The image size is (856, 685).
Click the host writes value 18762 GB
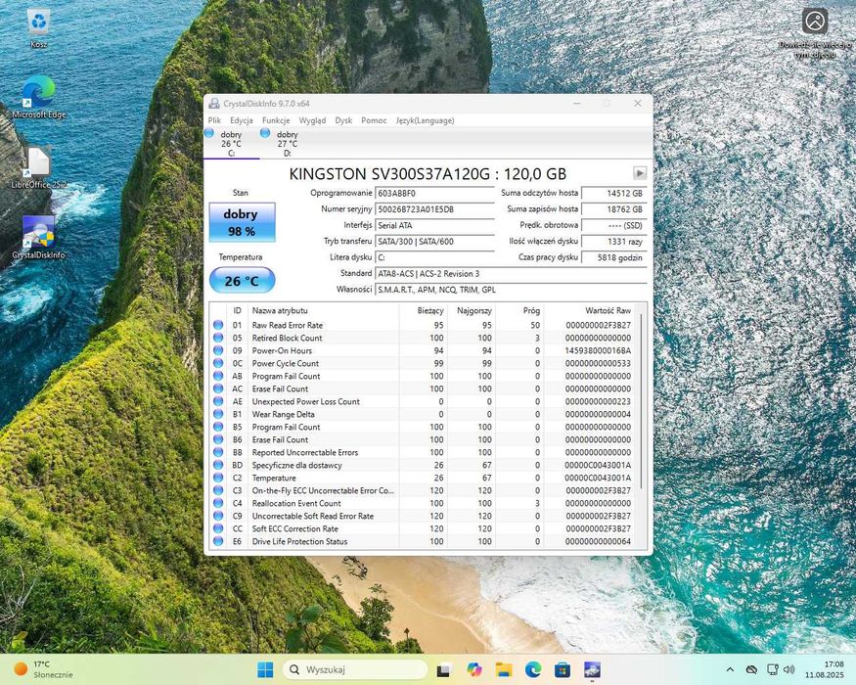point(614,209)
